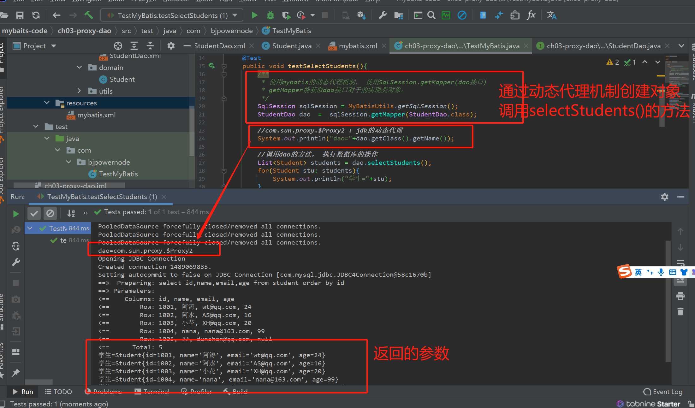The width and height of the screenshot is (695, 408).
Task: Select TestMyBatis class in project tree
Action: point(118,174)
